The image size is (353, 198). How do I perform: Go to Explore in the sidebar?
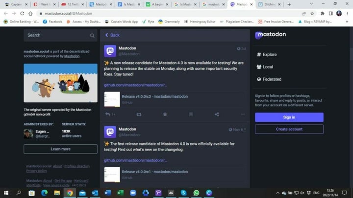tap(269, 54)
